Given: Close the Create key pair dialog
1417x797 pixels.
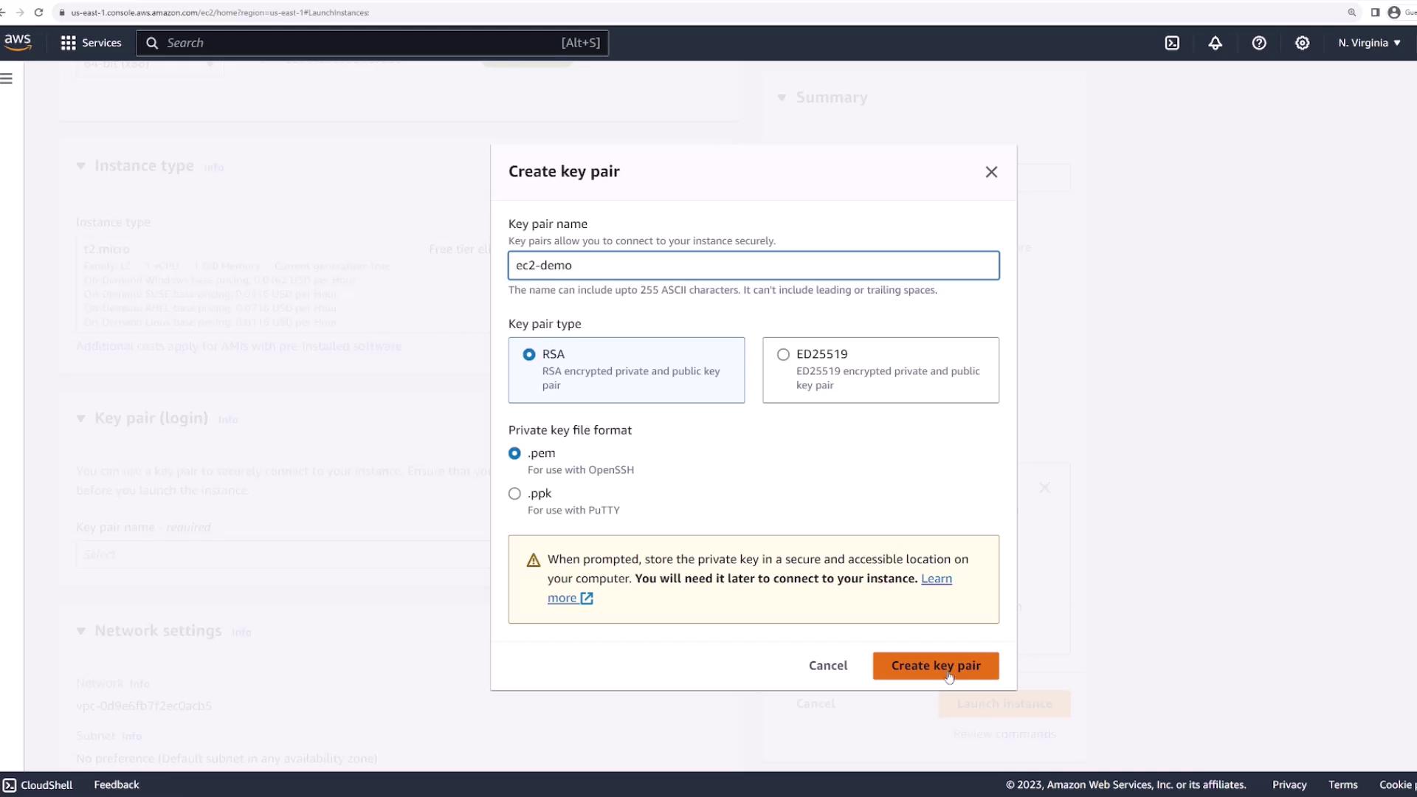Looking at the screenshot, I should (991, 172).
